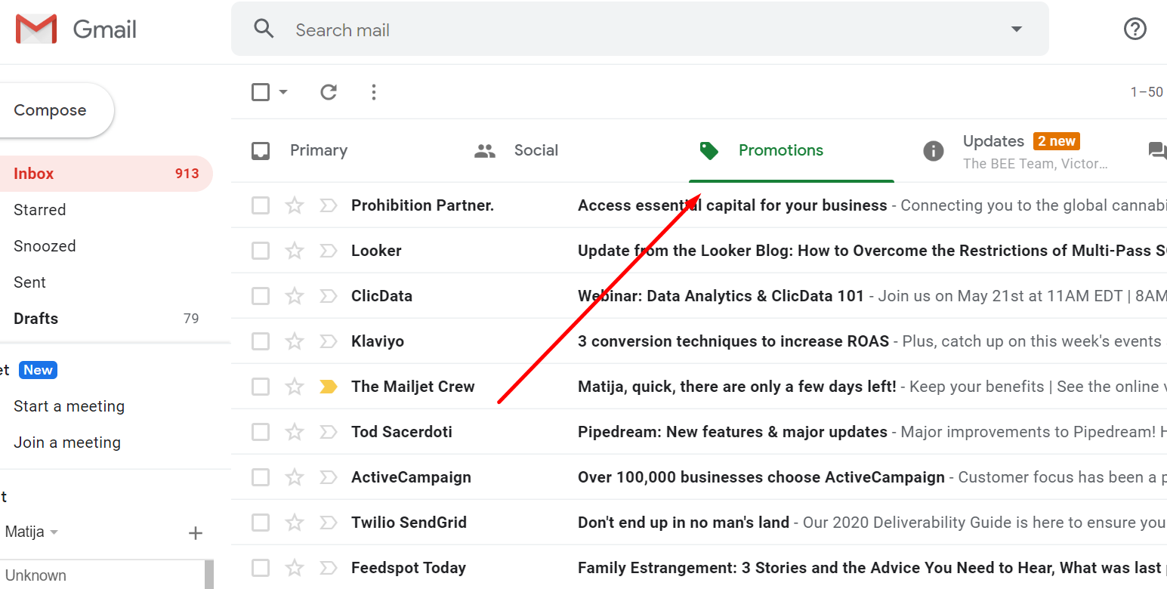The image size is (1167, 589).
Task: Star the Prohibition Partner email
Action: [x=294, y=205]
